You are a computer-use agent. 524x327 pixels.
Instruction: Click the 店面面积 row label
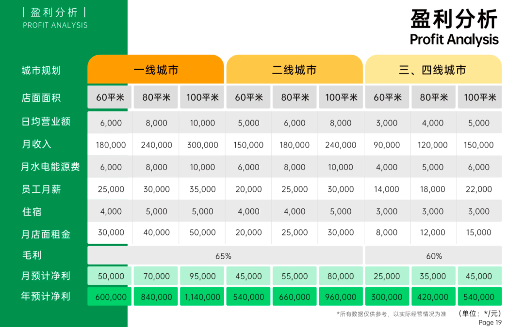[x=41, y=98]
